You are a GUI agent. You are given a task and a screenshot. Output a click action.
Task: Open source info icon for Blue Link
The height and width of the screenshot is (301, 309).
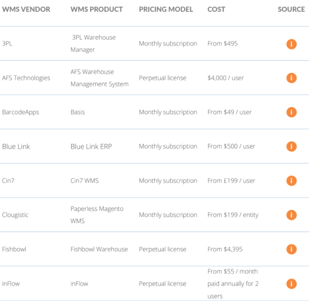(291, 146)
